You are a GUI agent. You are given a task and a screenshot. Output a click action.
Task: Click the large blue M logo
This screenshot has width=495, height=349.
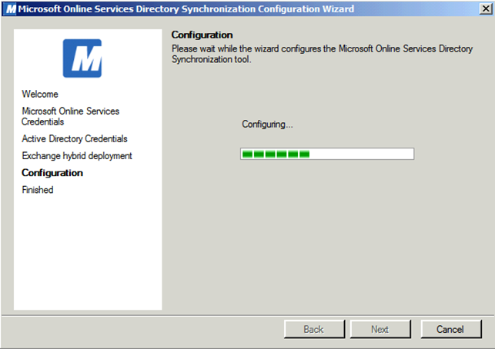pyautogui.click(x=82, y=58)
